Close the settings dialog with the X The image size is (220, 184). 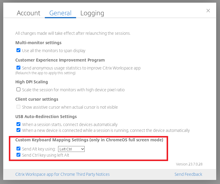[x=208, y=11]
